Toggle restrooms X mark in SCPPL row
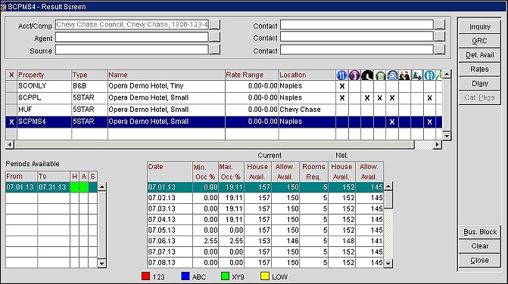The height and width of the screenshot is (284, 508). pyautogui.click(x=429, y=98)
